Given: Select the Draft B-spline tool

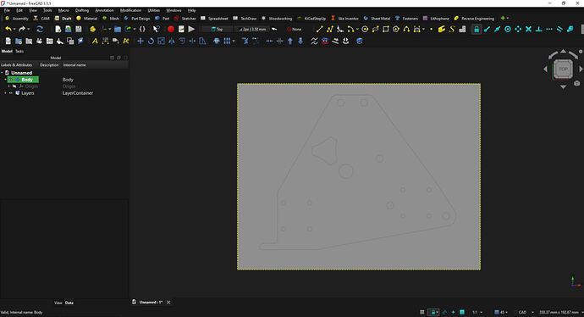Looking at the screenshot, I should [x=406, y=29].
